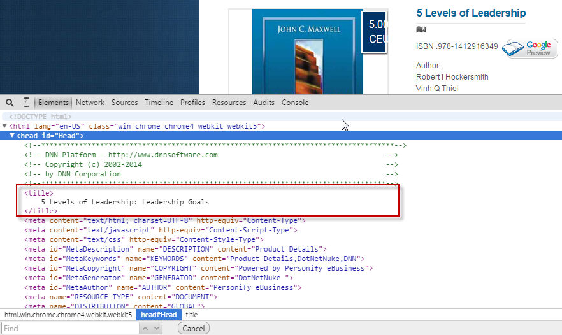The image size is (562, 335).
Task: Open the Profiles tab
Action: (192, 103)
